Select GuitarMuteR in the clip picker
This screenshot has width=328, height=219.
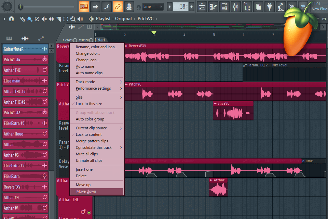(25, 49)
